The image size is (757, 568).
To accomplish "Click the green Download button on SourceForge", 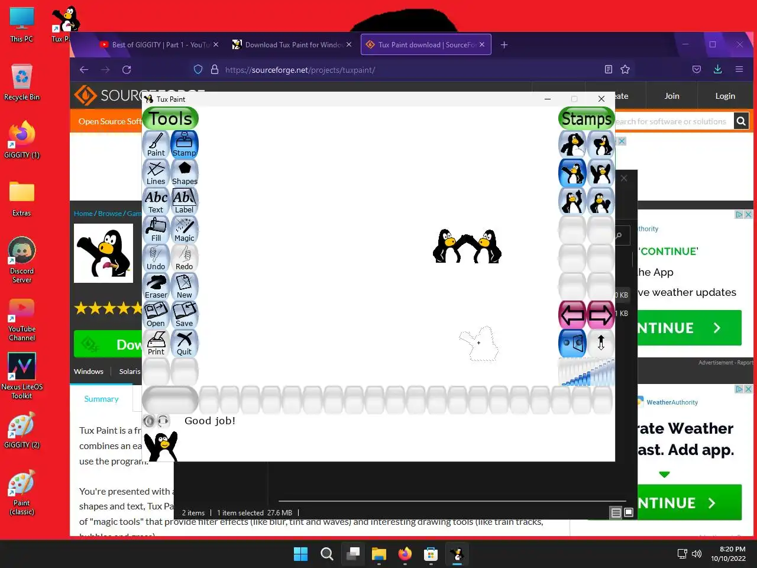I will point(108,344).
